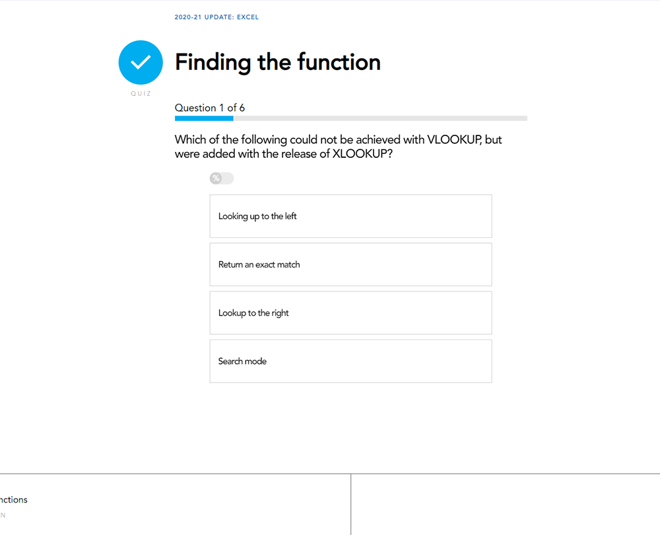Click the unfilled gray part of progress bar
The image size is (660, 535).
tap(379, 118)
